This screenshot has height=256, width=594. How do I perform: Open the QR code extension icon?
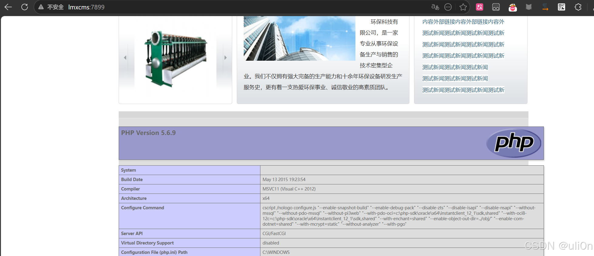pos(562,7)
